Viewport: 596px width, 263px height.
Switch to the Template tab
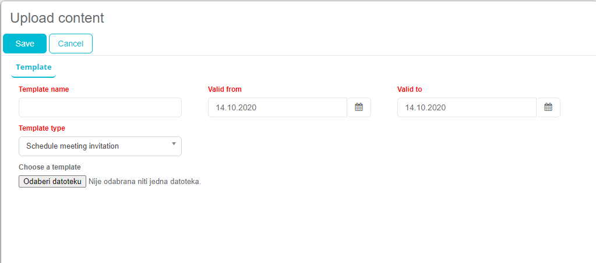33,67
